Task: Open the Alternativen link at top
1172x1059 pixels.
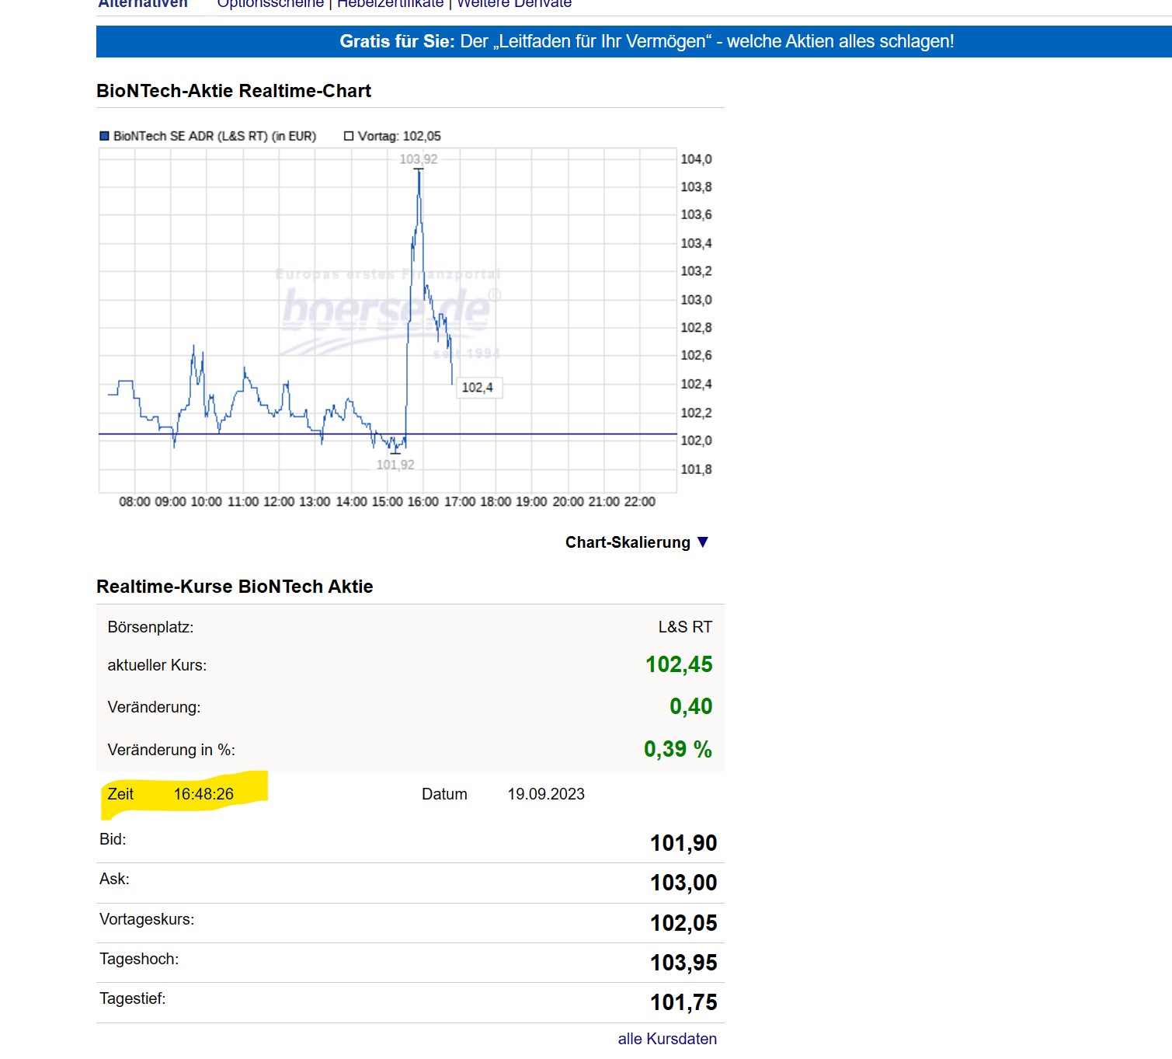Action: tap(143, 4)
